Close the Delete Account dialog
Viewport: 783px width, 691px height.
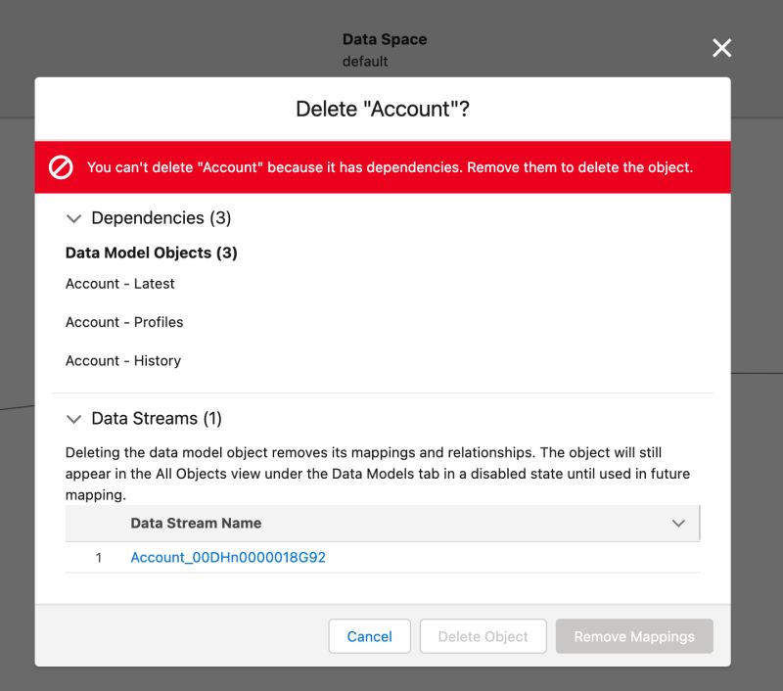point(721,47)
